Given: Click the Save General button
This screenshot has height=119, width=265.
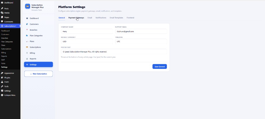Looking at the screenshot, I should pyautogui.click(x=159, y=67).
